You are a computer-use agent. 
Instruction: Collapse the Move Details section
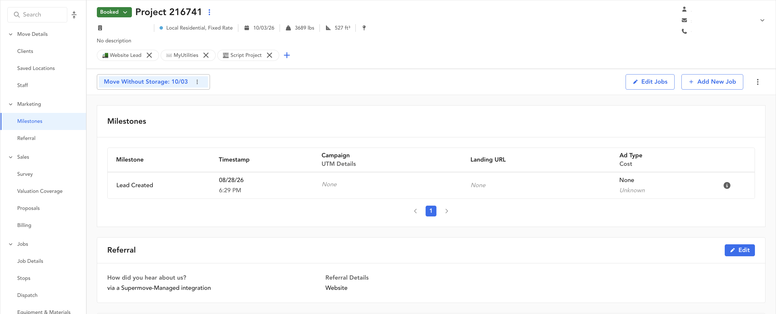(11, 34)
